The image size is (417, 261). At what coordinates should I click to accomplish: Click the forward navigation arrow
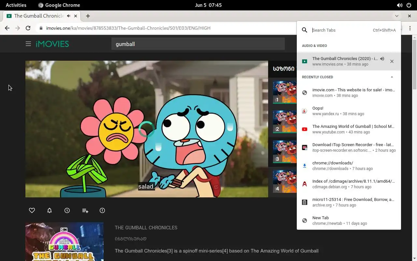[x=18, y=28]
